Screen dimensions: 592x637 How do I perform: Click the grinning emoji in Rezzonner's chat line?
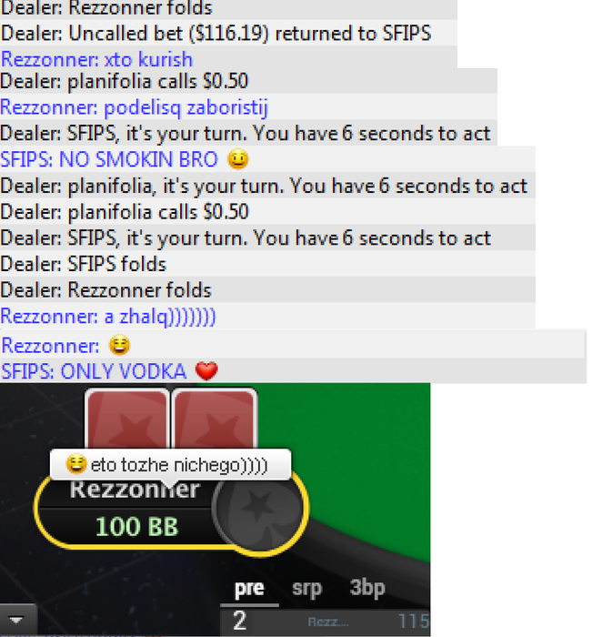119,345
